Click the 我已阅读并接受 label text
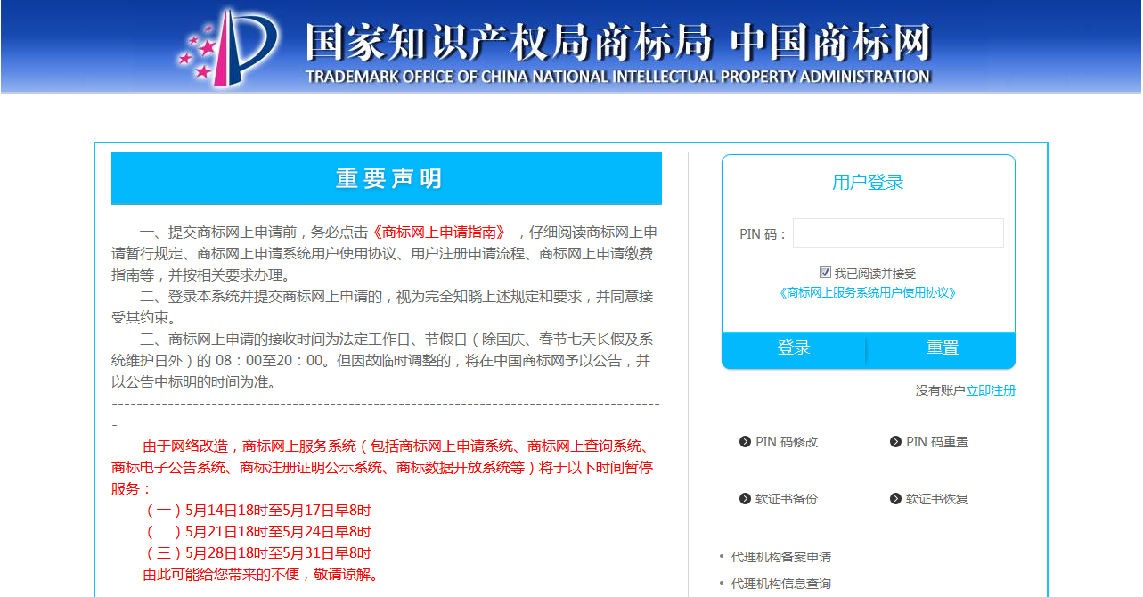 (x=875, y=274)
